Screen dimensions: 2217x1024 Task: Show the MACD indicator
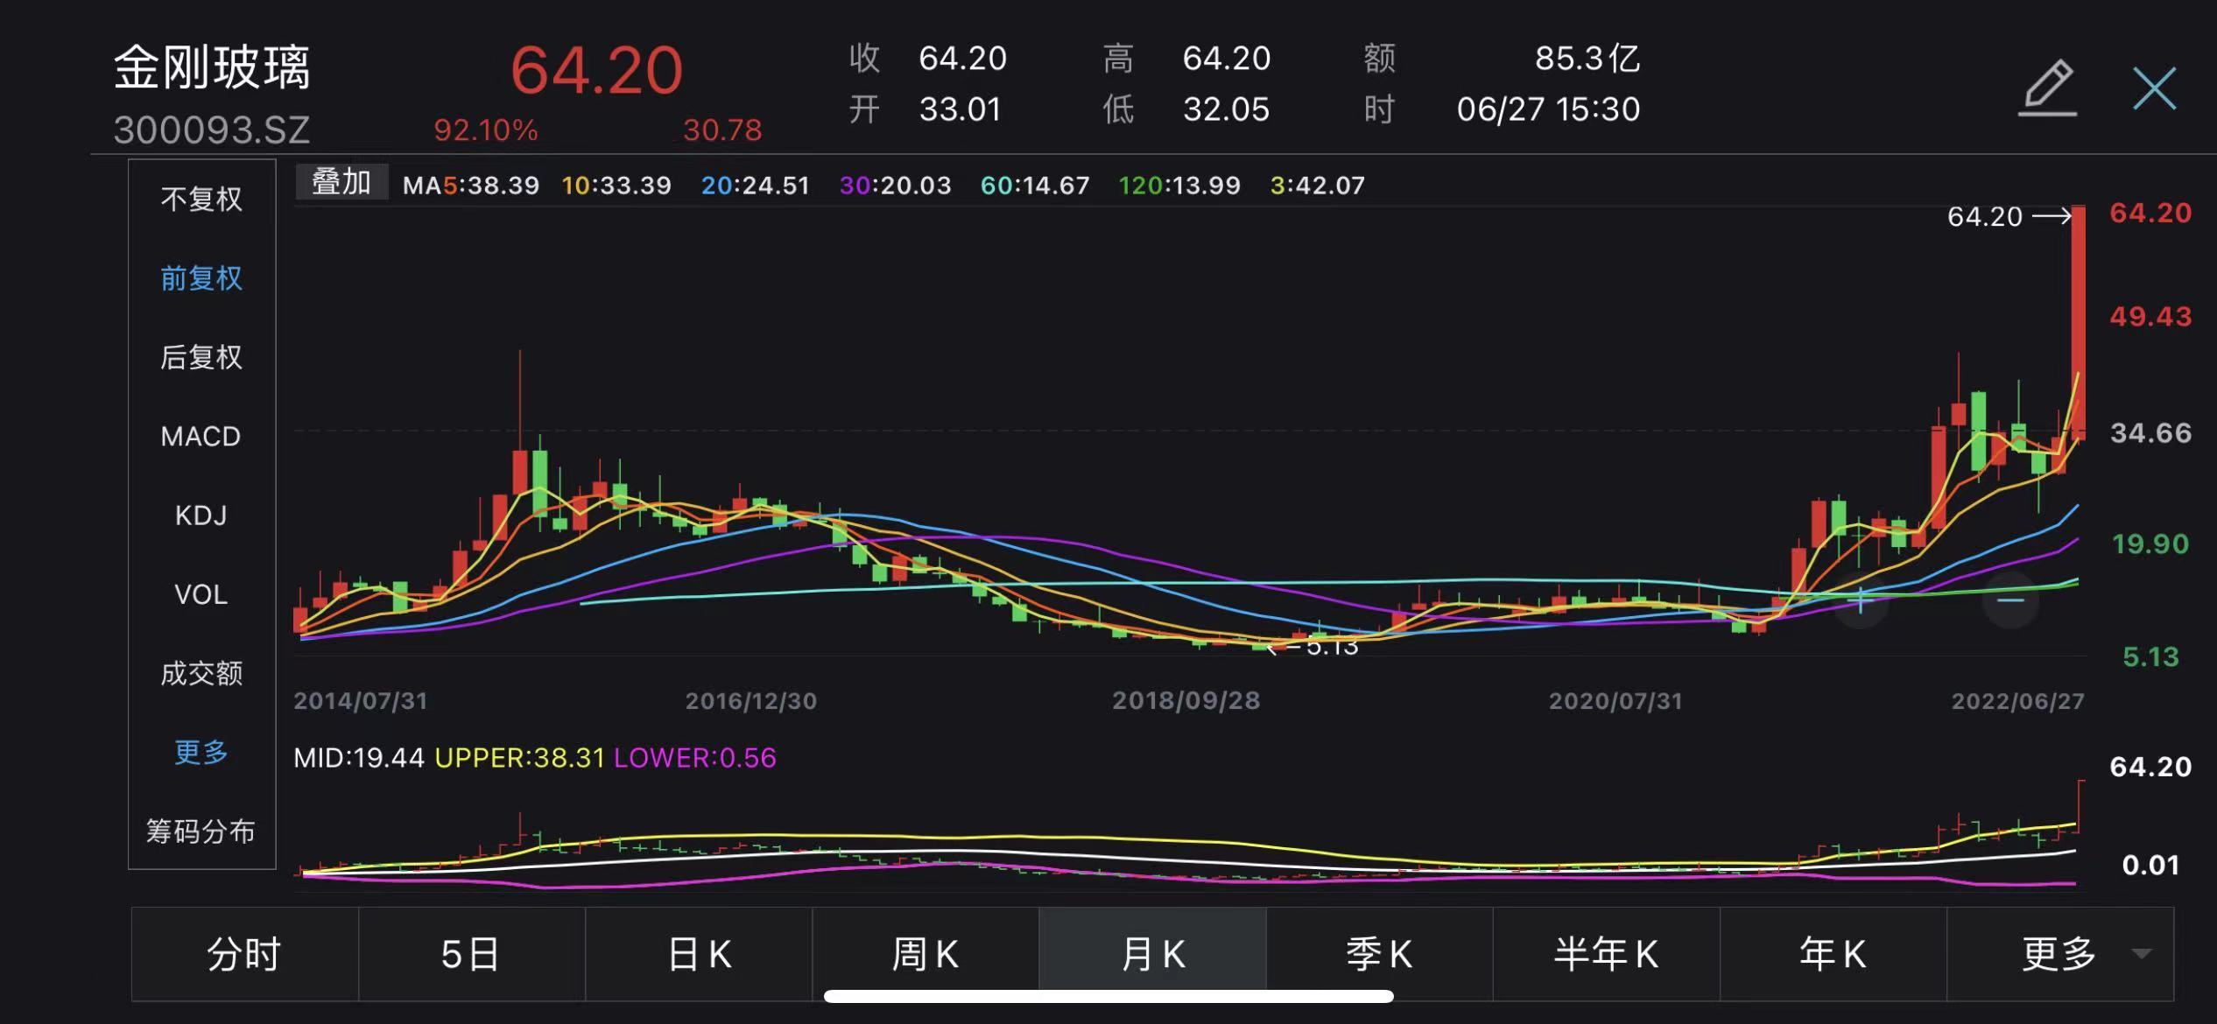tap(201, 436)
